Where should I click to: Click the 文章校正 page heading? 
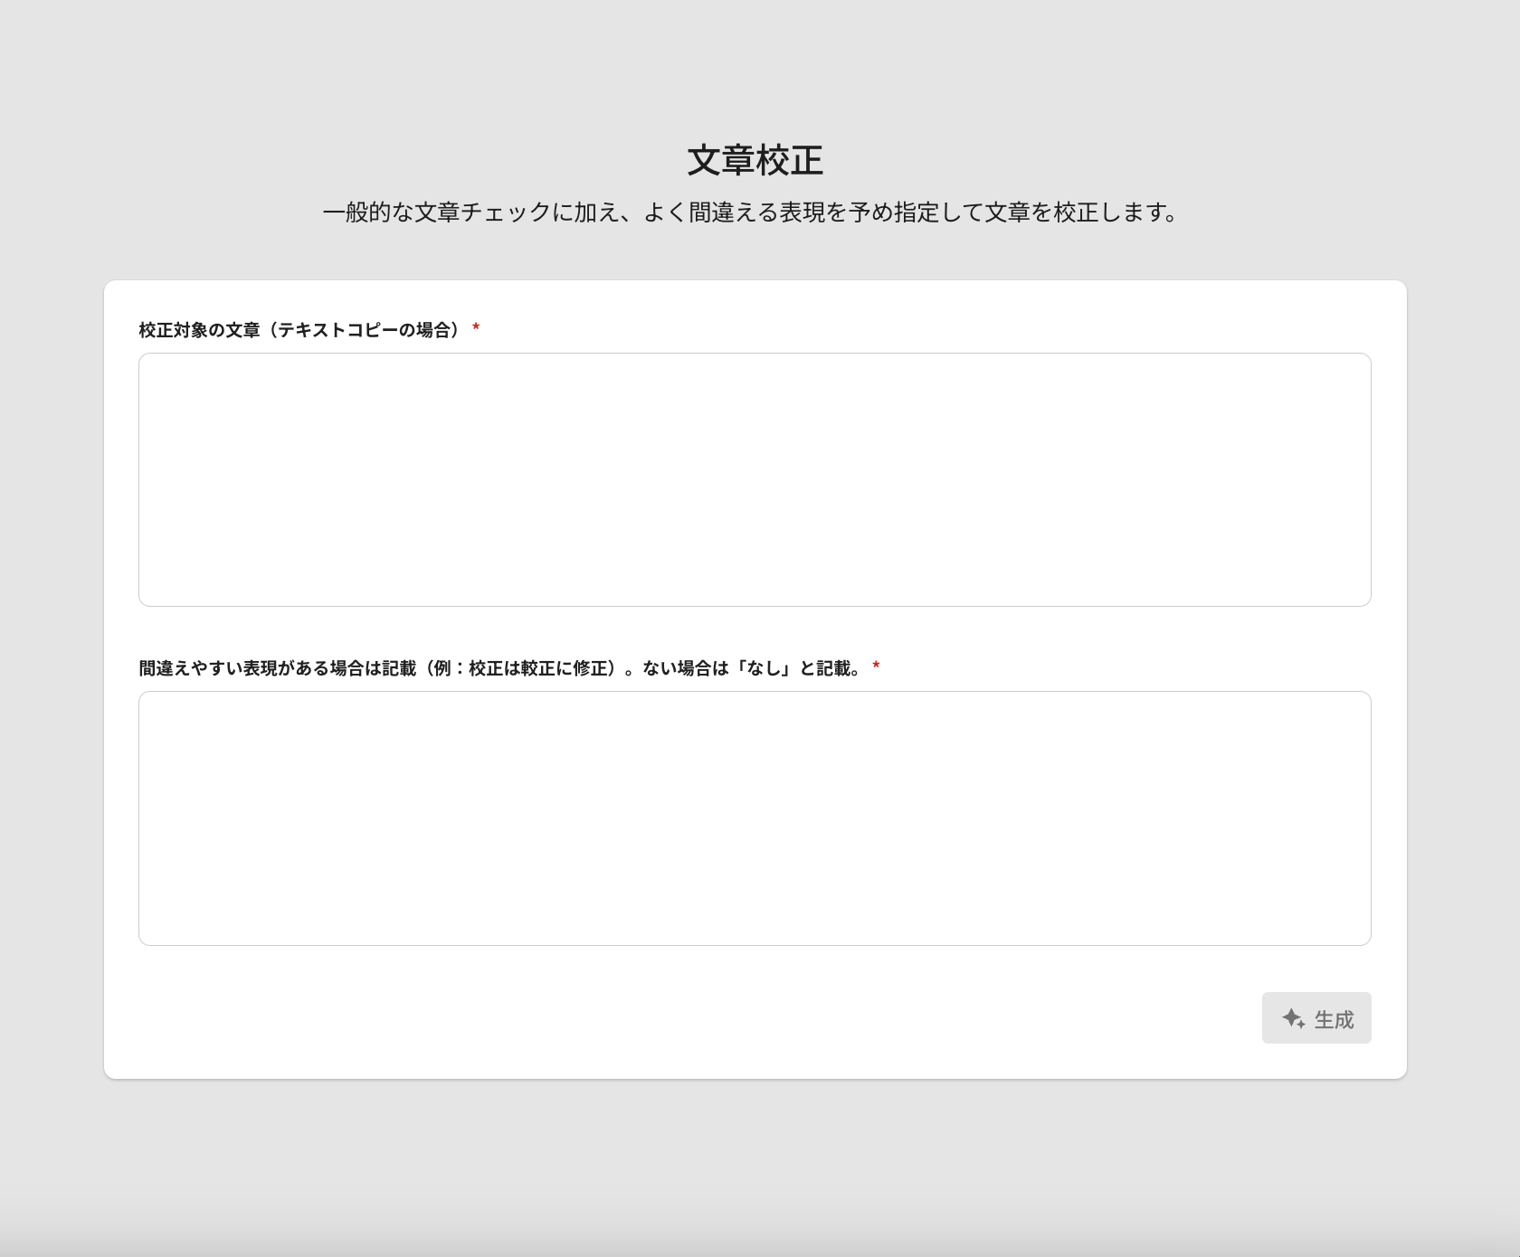click(x=755, y=160)
